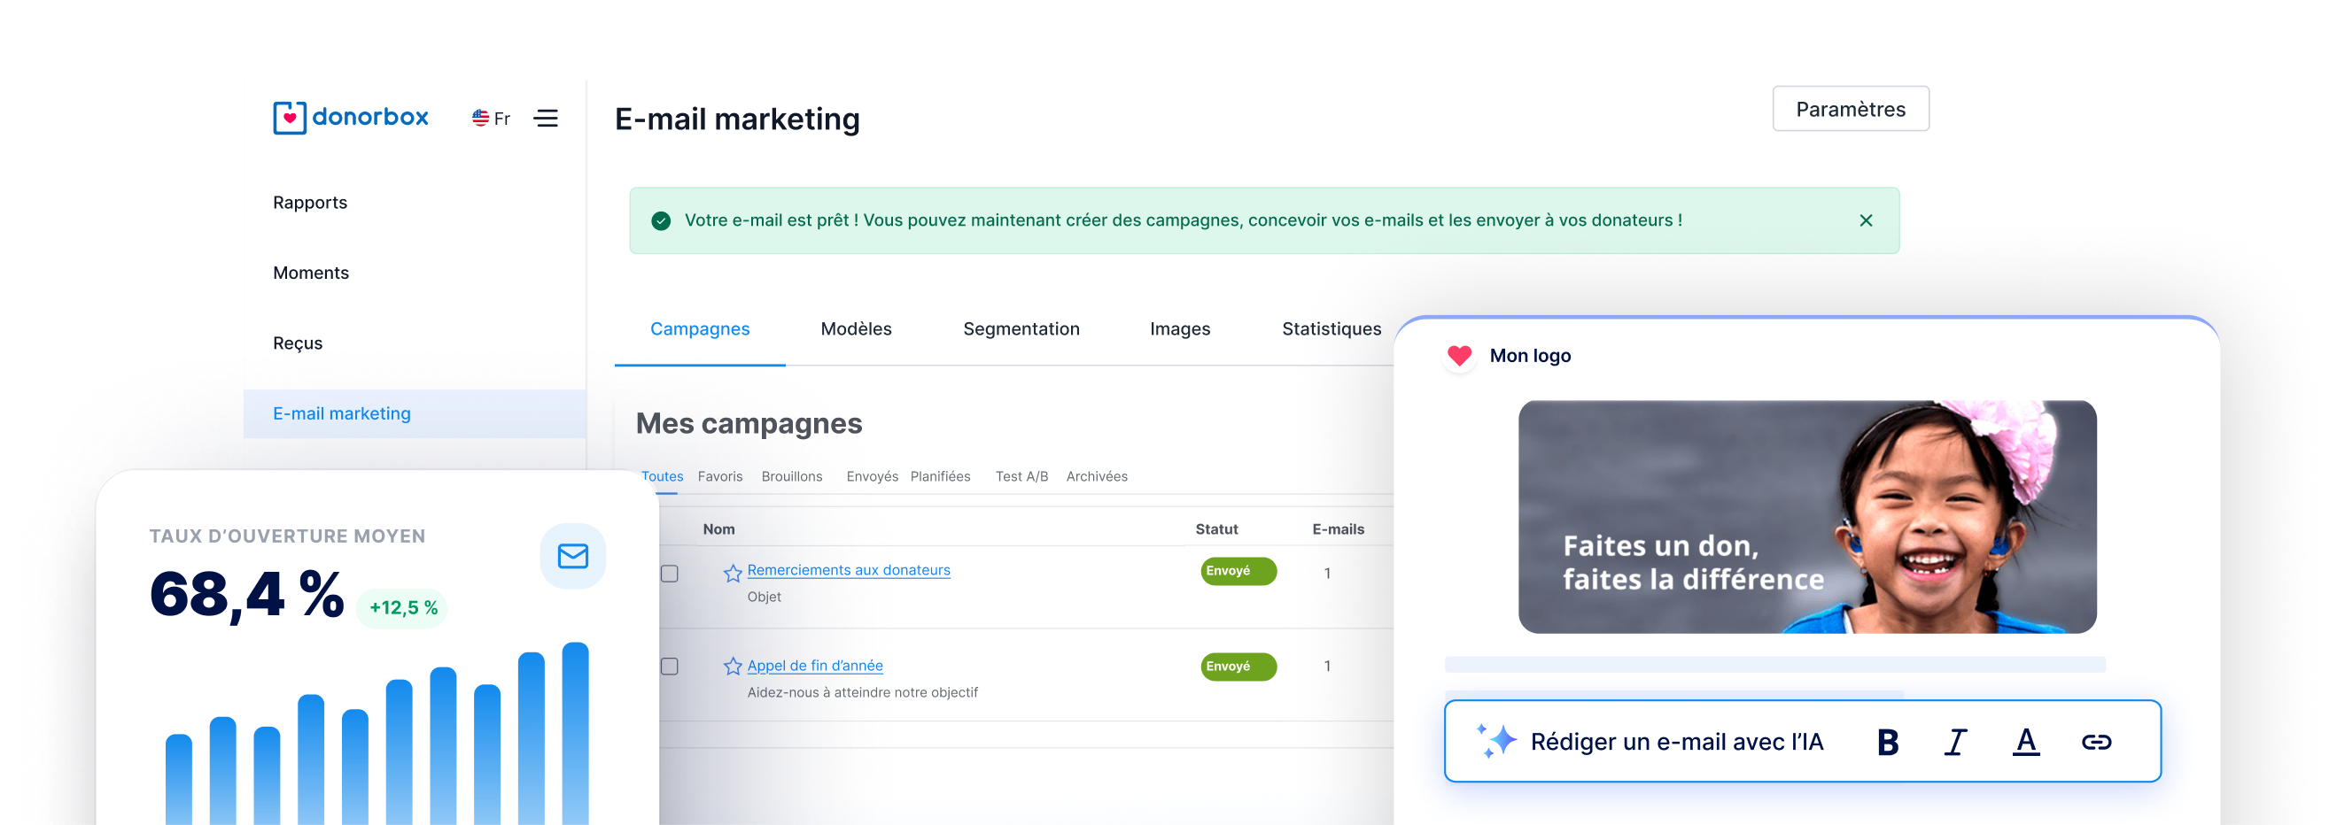The height and width of the screenshot is (825, 2337).
Task: Click the heart logo next to Mon logo
Action: point(1459,355)
